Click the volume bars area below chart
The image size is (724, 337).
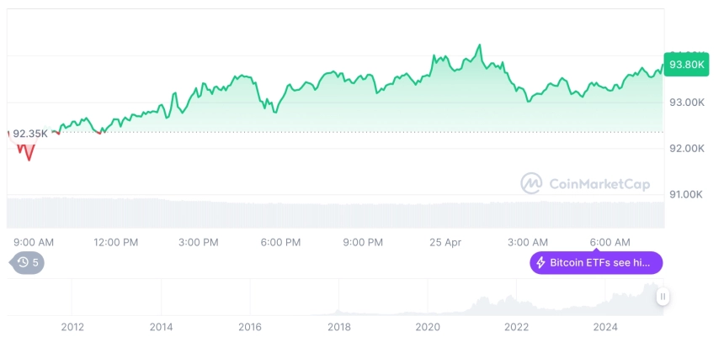point(336,213)
